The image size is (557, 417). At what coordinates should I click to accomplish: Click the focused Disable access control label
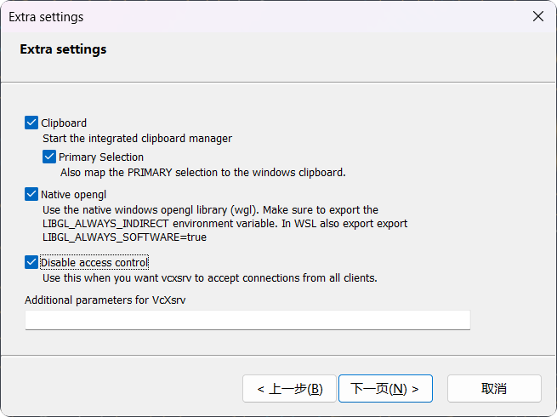click(94, 263)
